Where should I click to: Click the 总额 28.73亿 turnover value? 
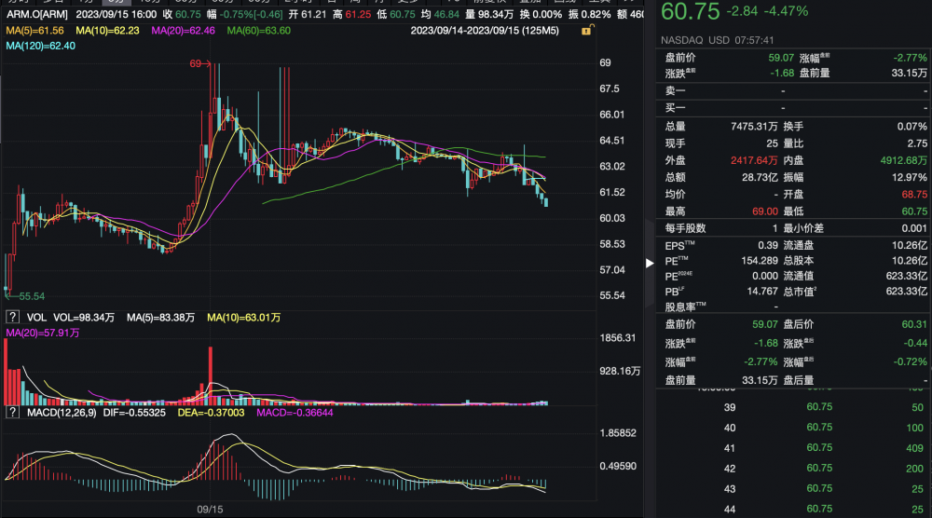click(760, 177)
